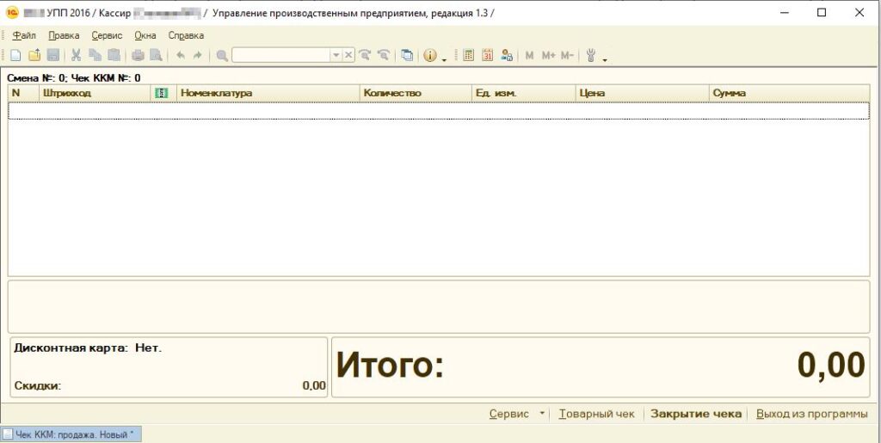Open the Справка menu
Screen dimensions: 881x443
[x=186, y=35]
